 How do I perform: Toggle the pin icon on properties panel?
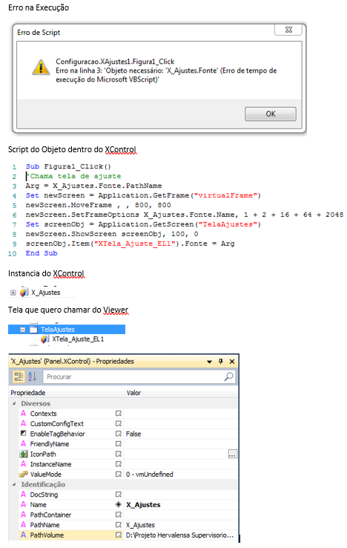click(x=220, y=361)
